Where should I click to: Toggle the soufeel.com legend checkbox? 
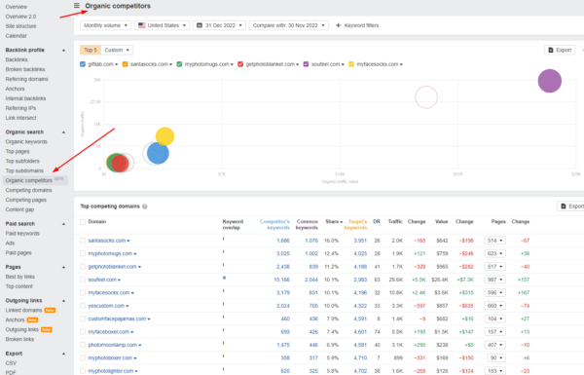pos(307,64)
